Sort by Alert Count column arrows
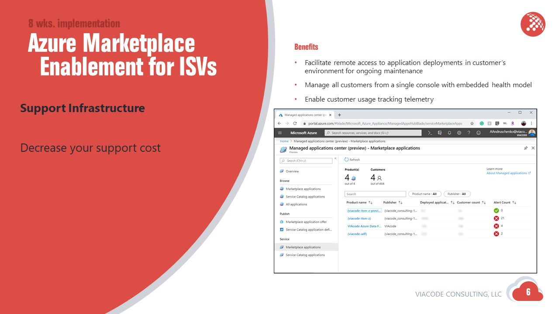Image resolution: width=559 pixels, height=314 pixels. coord(514,202)
